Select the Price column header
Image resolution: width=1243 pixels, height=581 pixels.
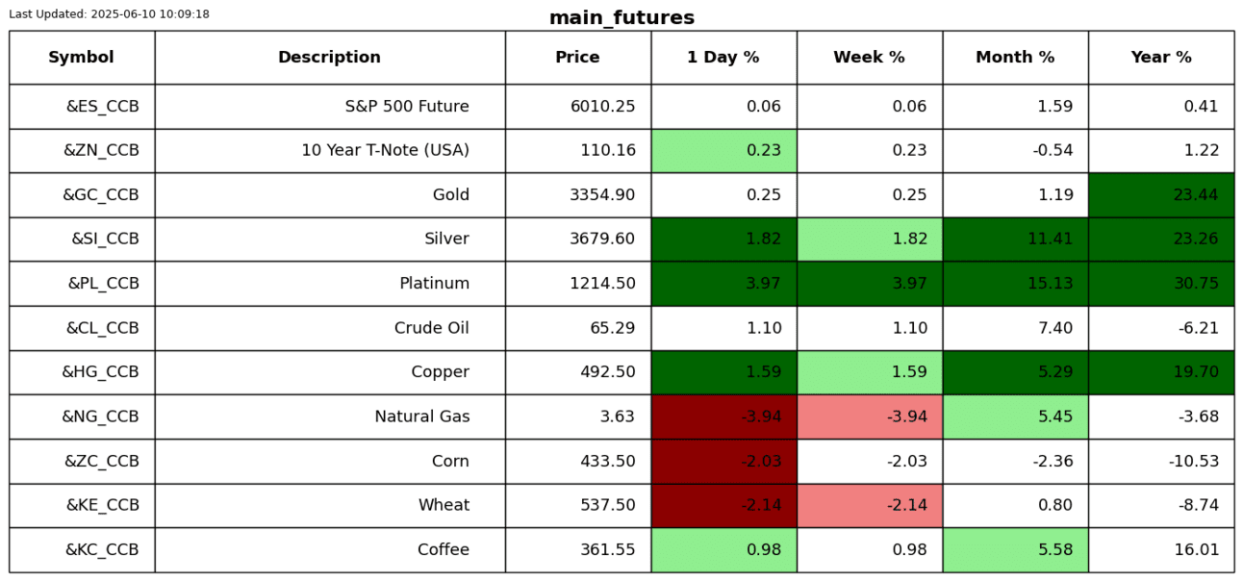(x=577, y=58)
